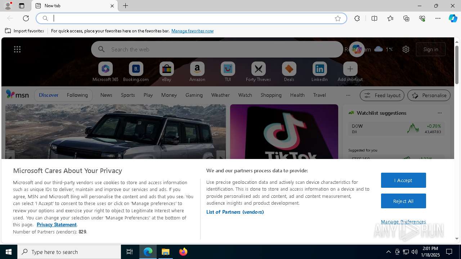Screen dimensions: 461x259
Task: Open the Windows Start menu
Action: 9,252
